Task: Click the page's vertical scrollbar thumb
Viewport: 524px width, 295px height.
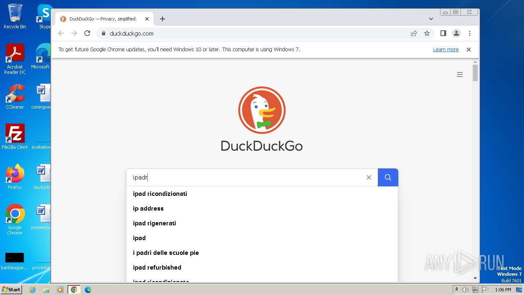Action: tap(475, 73)
